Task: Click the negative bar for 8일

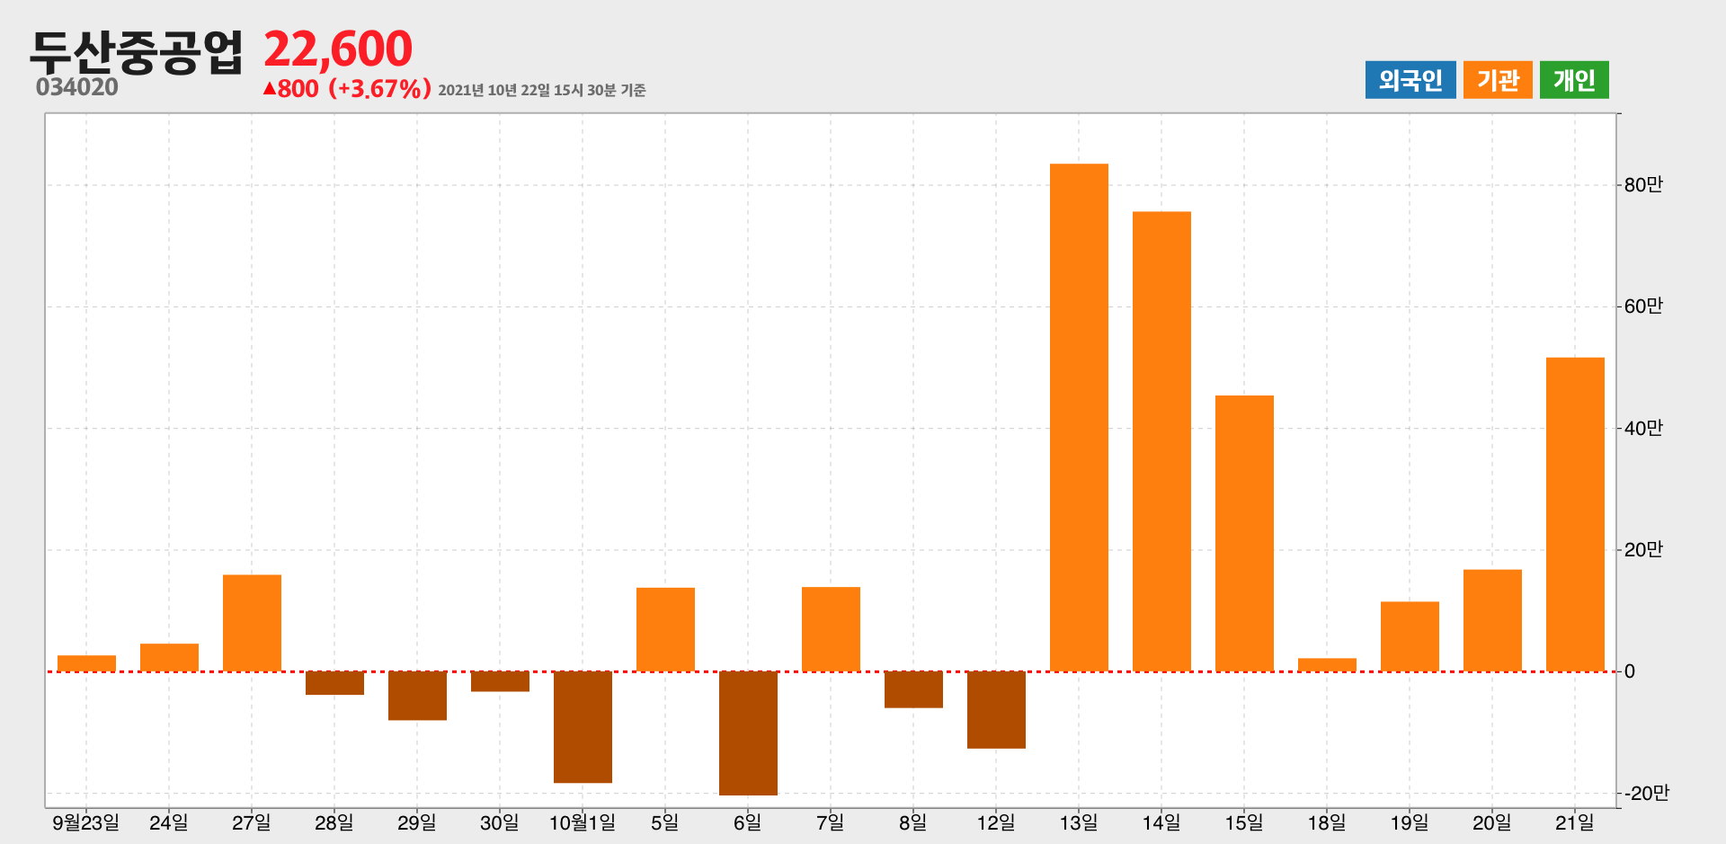Action: pyautogui.click(x=913, y=689)
